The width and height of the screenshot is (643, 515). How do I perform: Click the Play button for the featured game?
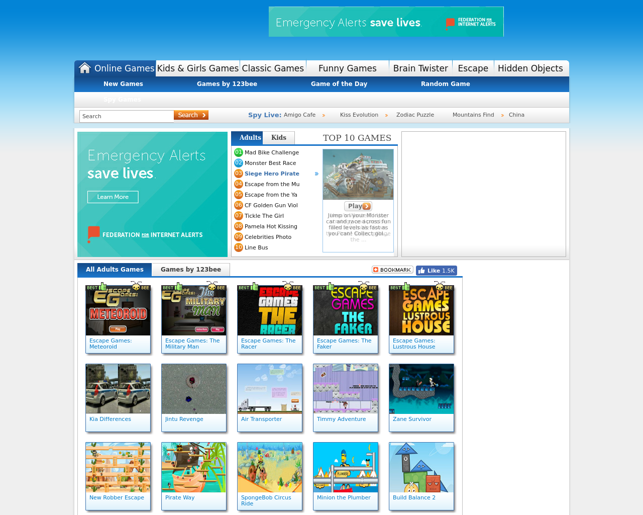[x=358, y=206]
